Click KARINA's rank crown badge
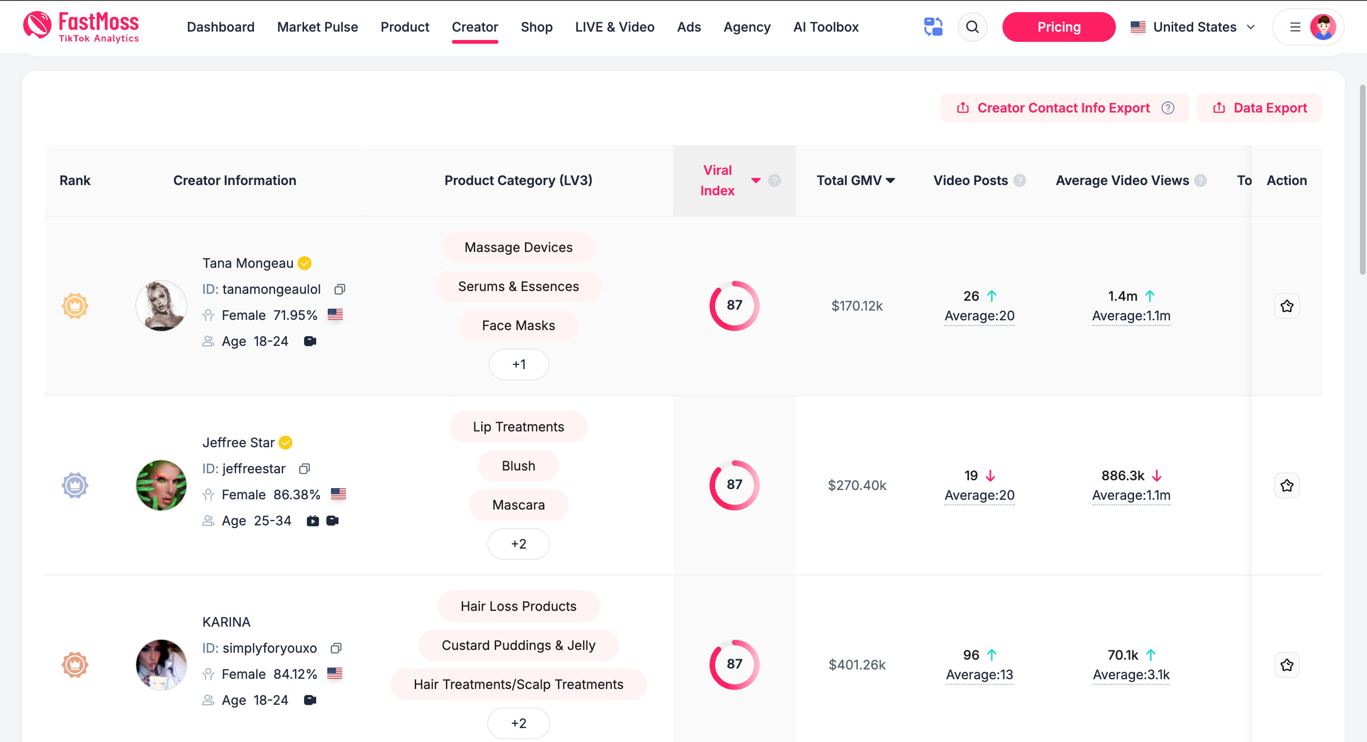1367x742 pixels. tap(75, 664)
